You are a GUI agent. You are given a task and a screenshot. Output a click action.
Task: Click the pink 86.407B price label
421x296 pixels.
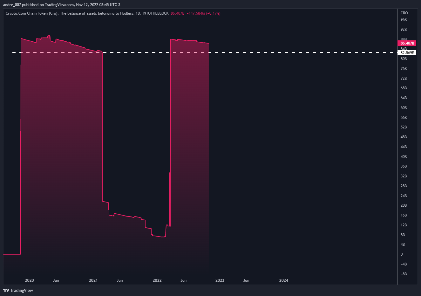[x=407, y=43]
